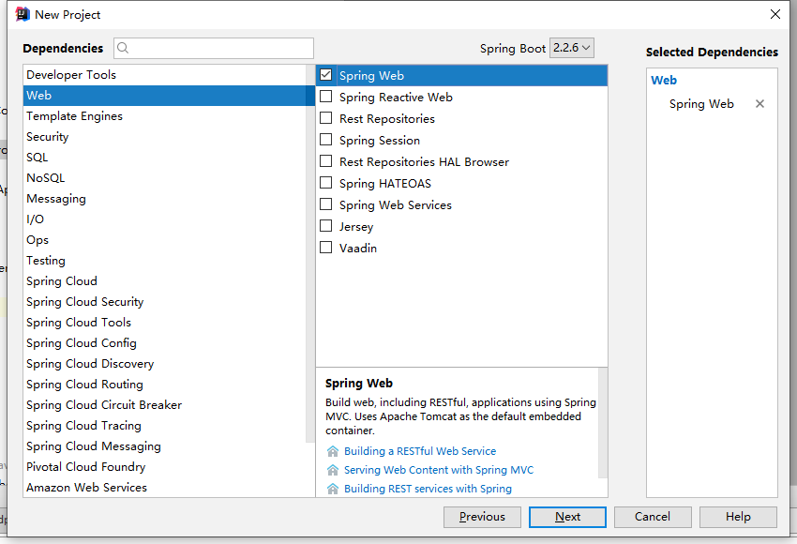Image resolution: width=797 pixels, height=544 pixels.
Task: Tick the Vaadin checkbox
Action: pos(325,249)
